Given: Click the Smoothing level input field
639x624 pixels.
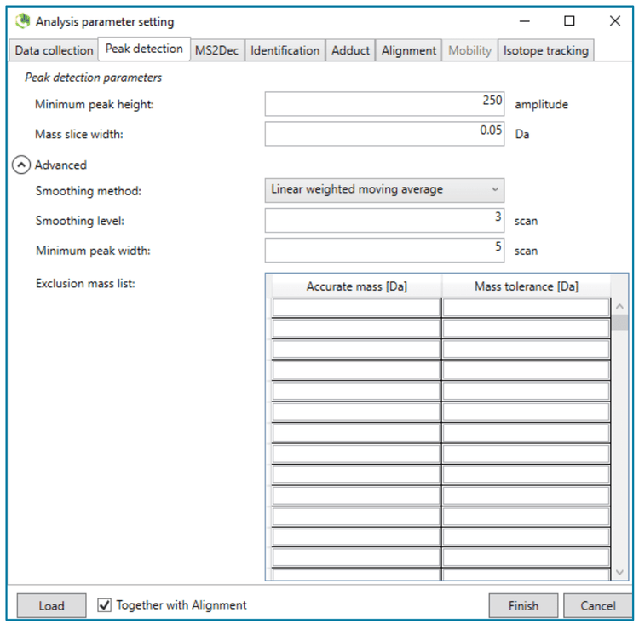Looking at the screenshot, I should click(x=384, y=221).
